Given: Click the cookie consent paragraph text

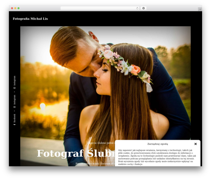Looking at the screenshot, I should [157, 157].
